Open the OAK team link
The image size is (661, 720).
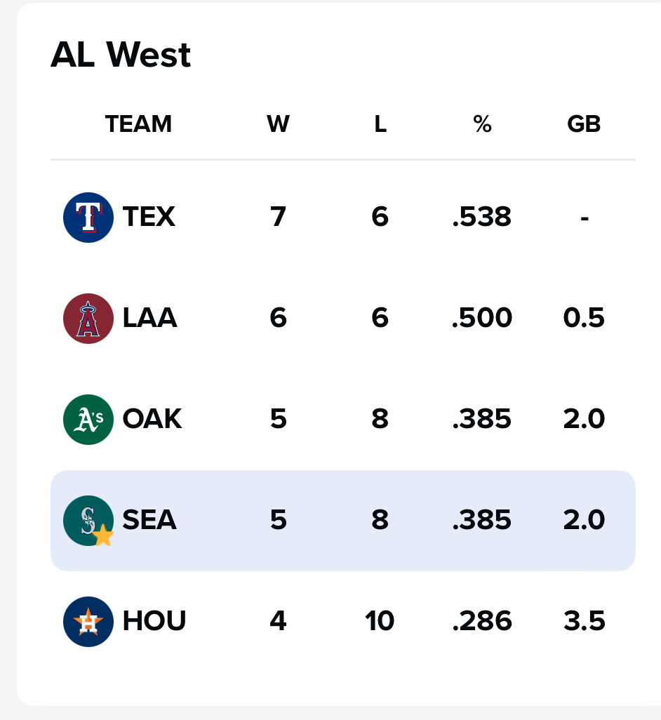click(152, 420)
